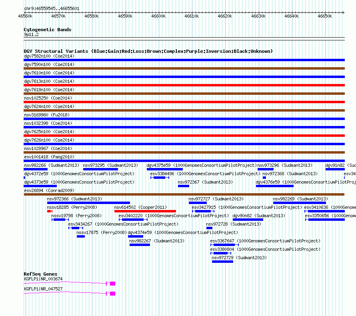Click the dgv7613n100 (Coe2014) red loss bar
The width and height of the screenshot is (356, 316).
pyautogui.click(x=184, y=85)
